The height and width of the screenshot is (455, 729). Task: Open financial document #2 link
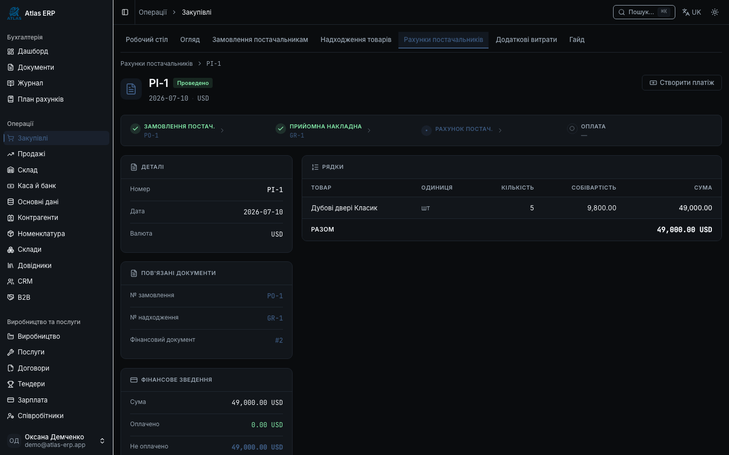[x=279, y=340]
